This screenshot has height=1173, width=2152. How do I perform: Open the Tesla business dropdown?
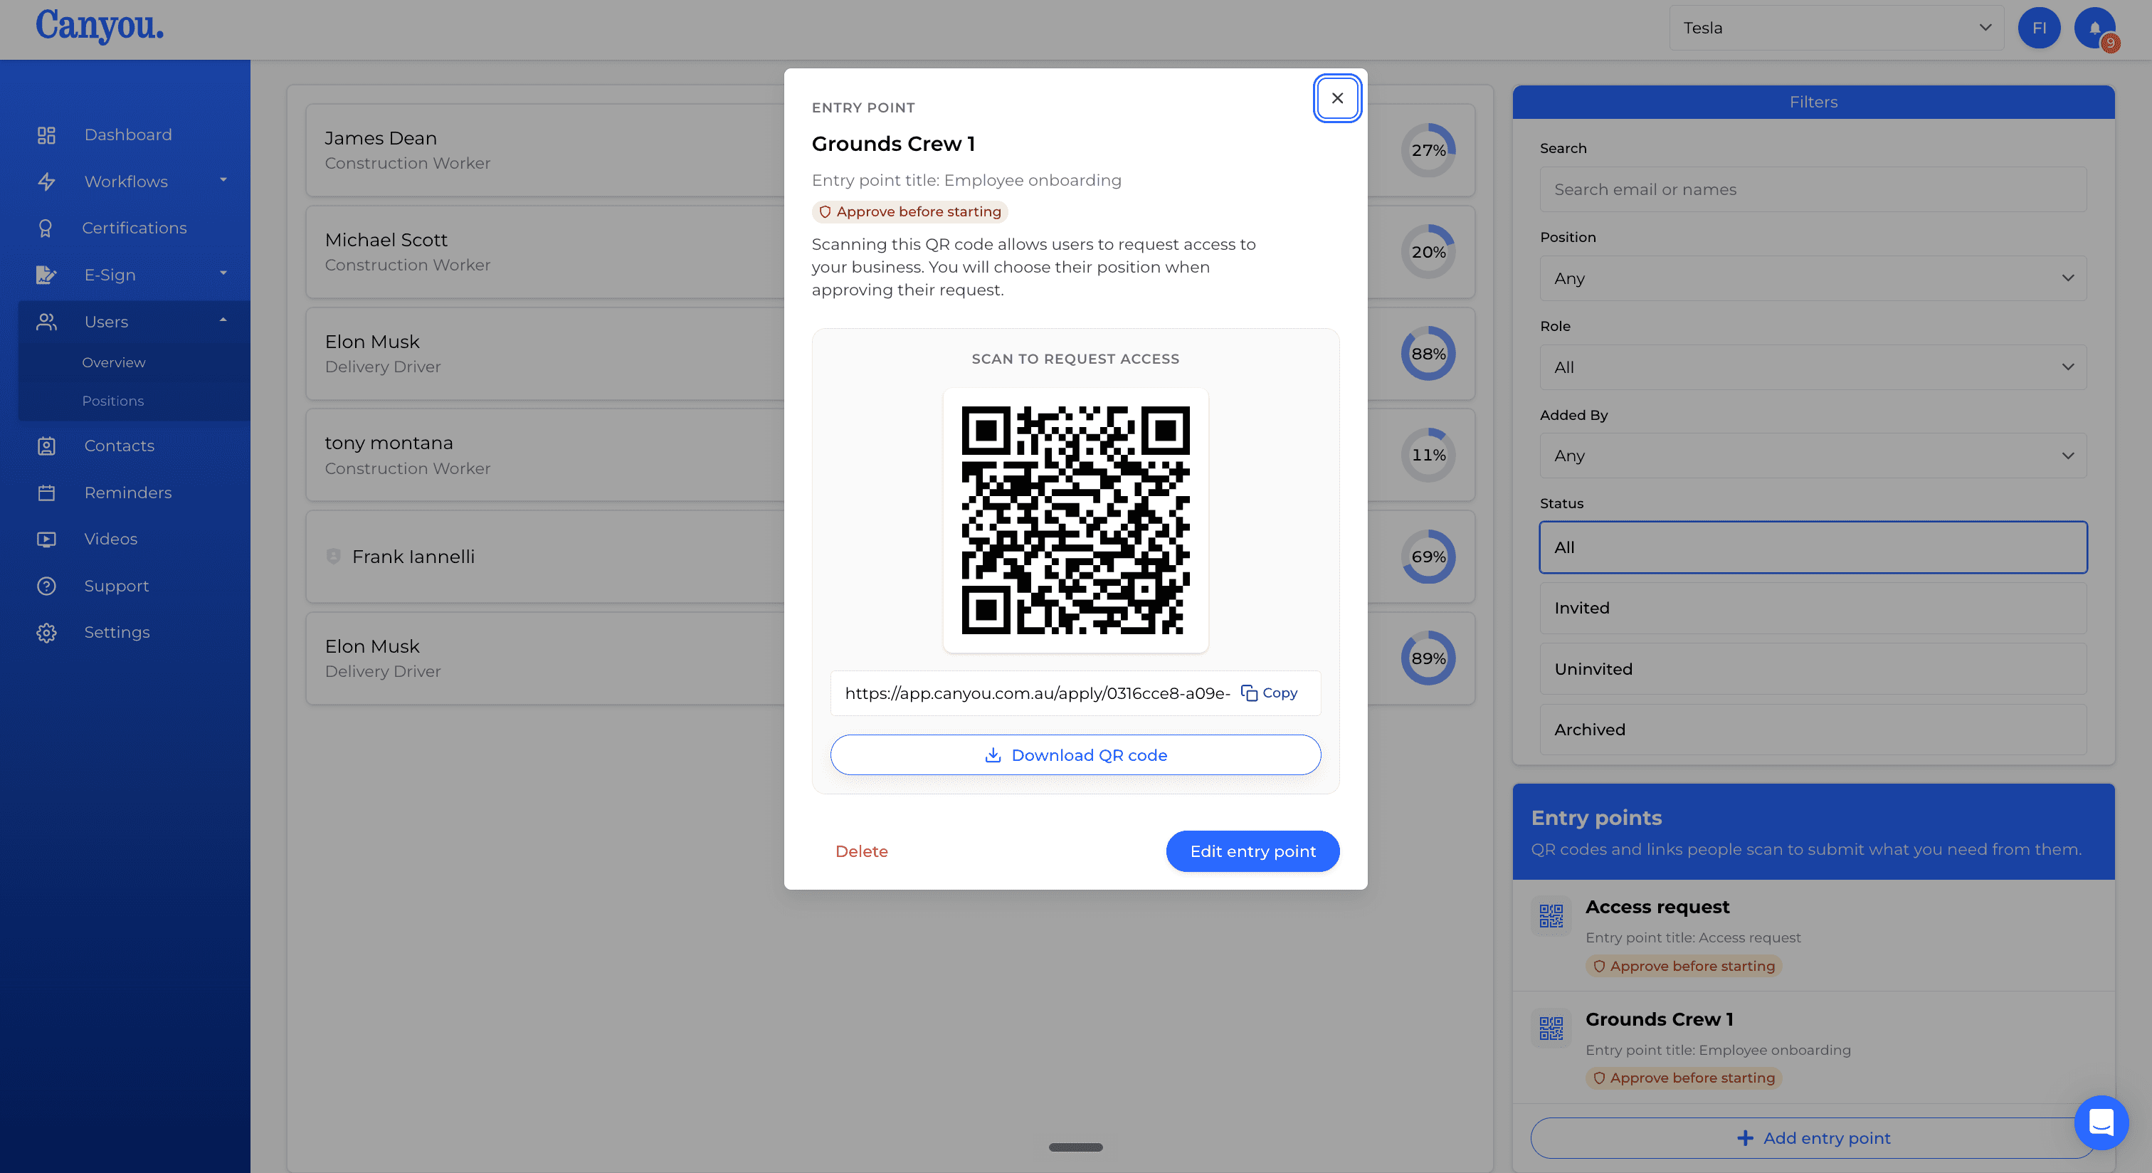coord(1835,28)
